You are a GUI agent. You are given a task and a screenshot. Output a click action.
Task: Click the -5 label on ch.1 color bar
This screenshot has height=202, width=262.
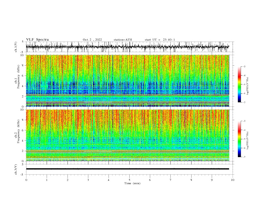pos(244,84)
